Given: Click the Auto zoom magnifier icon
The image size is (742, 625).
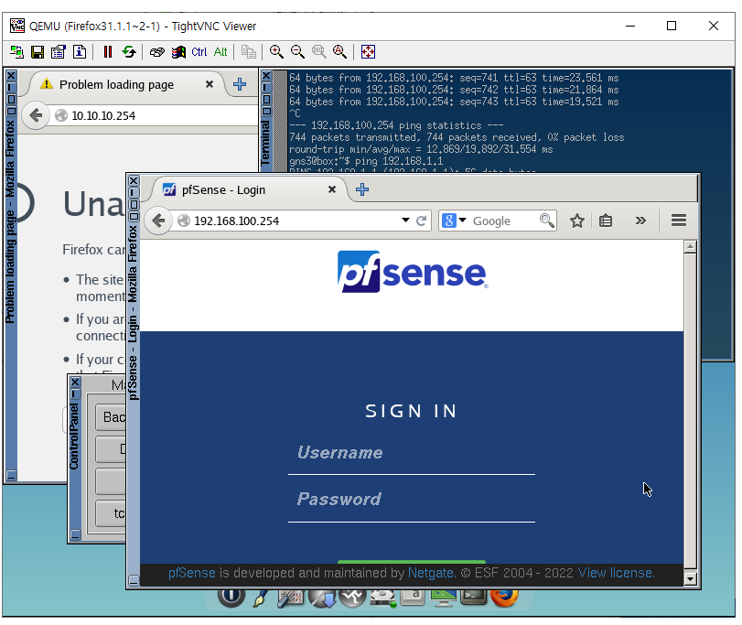Looking at the screenshot, I should (339, 52).
